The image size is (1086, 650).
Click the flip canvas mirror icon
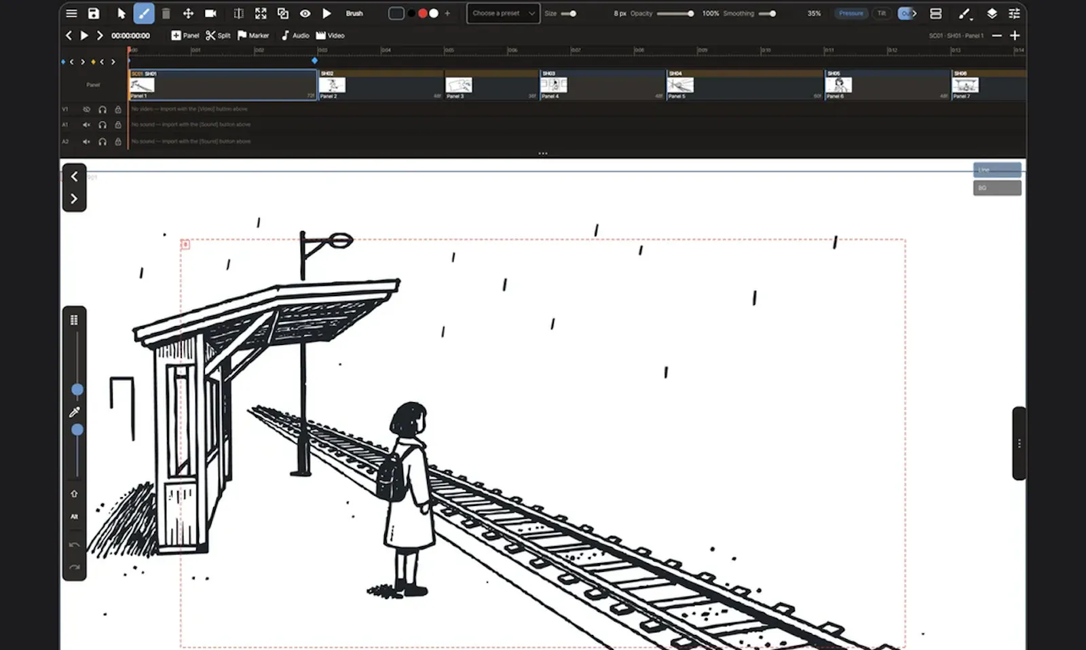pos(238,13)
